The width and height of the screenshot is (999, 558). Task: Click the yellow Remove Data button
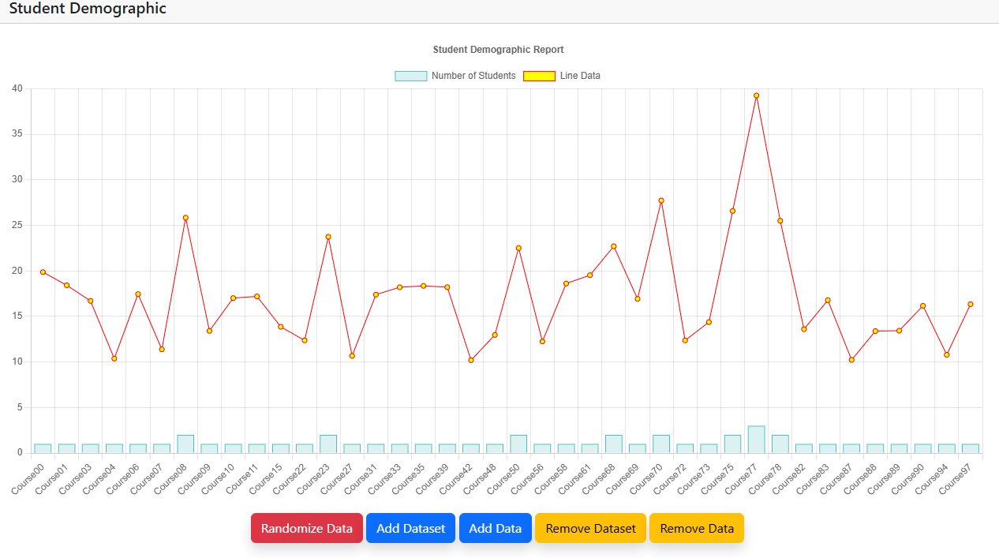pyautogui.click(x=696, y=529)
